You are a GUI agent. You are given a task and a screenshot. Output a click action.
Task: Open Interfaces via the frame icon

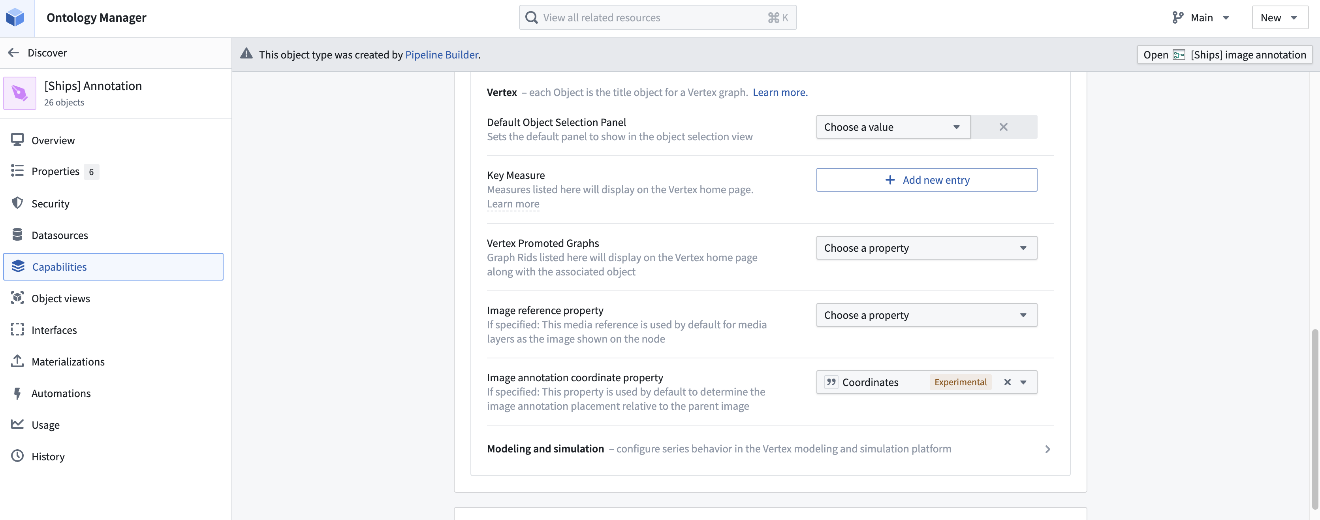click(17, 330)
